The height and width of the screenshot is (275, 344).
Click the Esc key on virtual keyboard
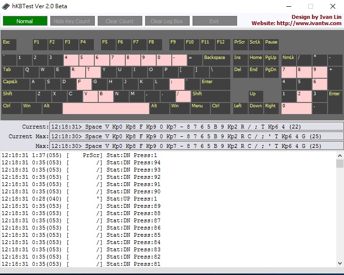click(x=9, y=44)
